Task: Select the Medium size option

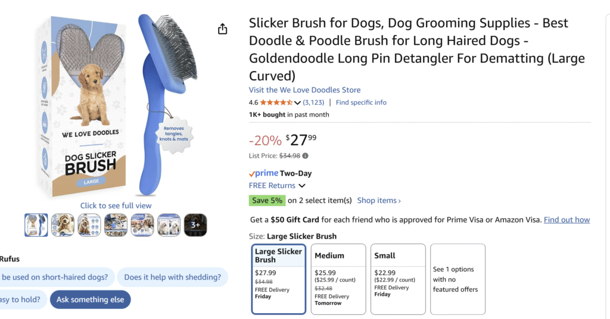Action: point(338,279)
